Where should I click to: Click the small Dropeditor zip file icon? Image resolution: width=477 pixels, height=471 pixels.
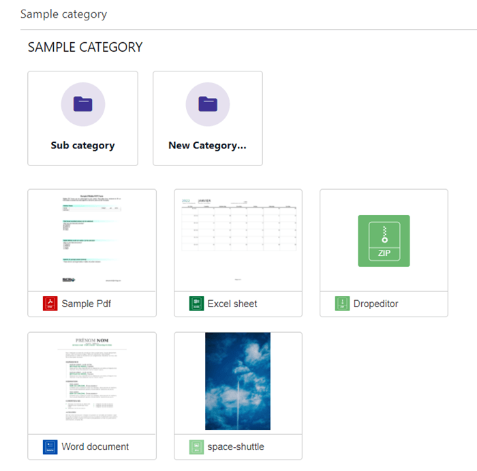[342, 304]
